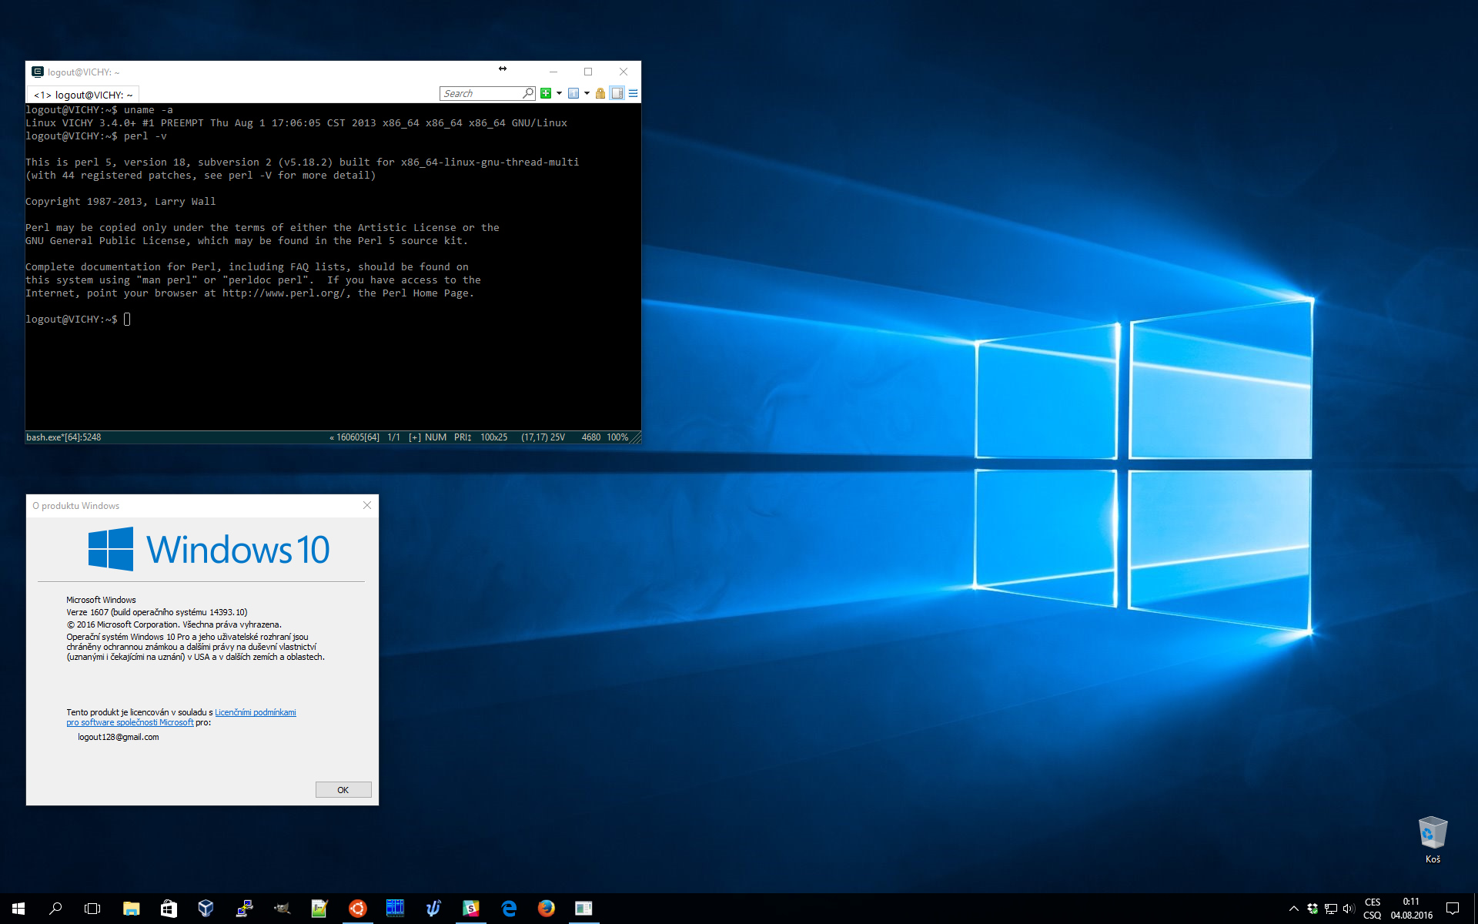Click the active console number icon
This screenshot has width=1478, height=924.
click(x=573, y=93)
